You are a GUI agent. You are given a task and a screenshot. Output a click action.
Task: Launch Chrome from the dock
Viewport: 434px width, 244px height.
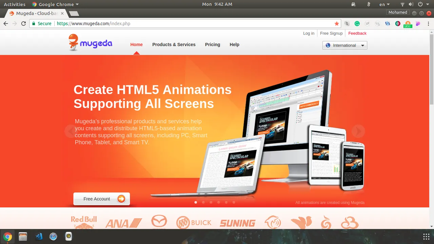7,237
